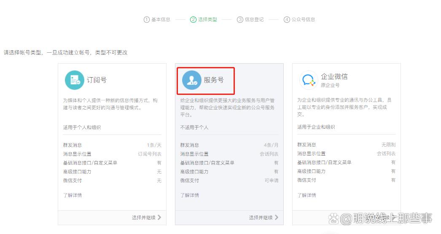
Task: Click the 请选择帐号类型 instruction heading
Action: click(x=65, y=53)
